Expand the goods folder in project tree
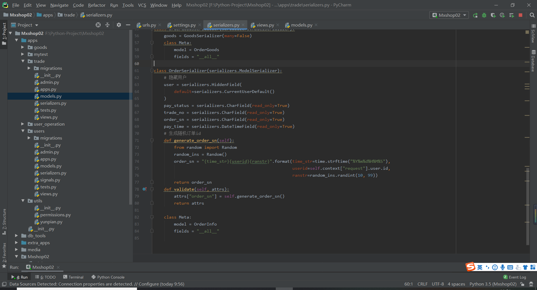 tap(23, 47)
